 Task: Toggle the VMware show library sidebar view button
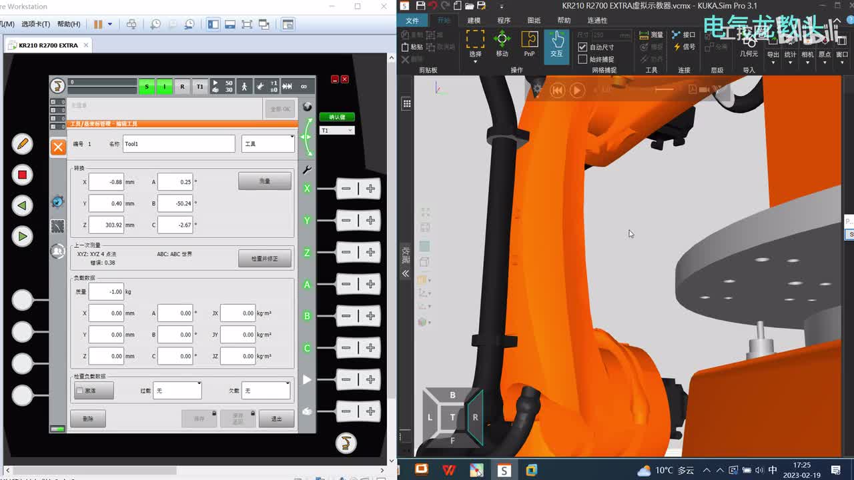pyautogui.click(x=213, y=24)
